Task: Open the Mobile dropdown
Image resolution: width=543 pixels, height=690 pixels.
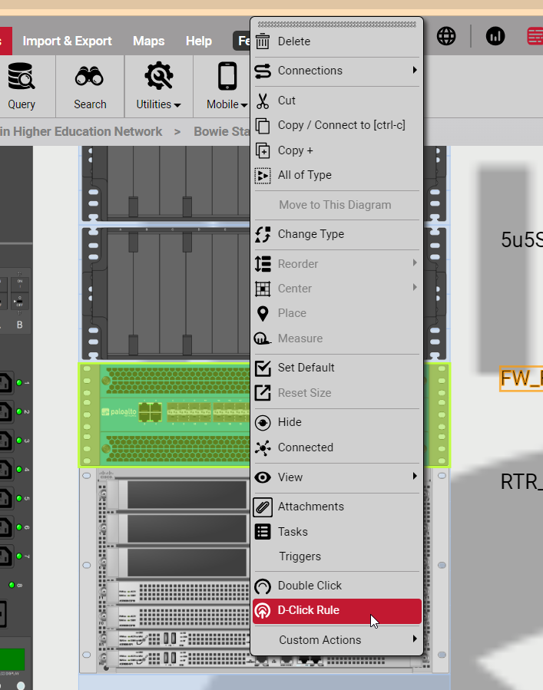Action: coord(227,86)
